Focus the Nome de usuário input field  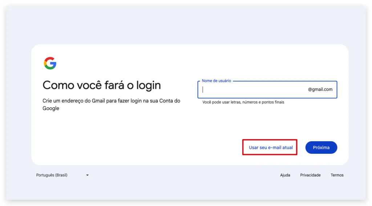[267, 90]
